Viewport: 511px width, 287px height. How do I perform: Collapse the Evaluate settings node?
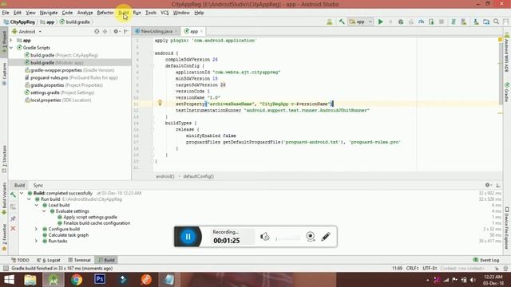coord(44,210)
